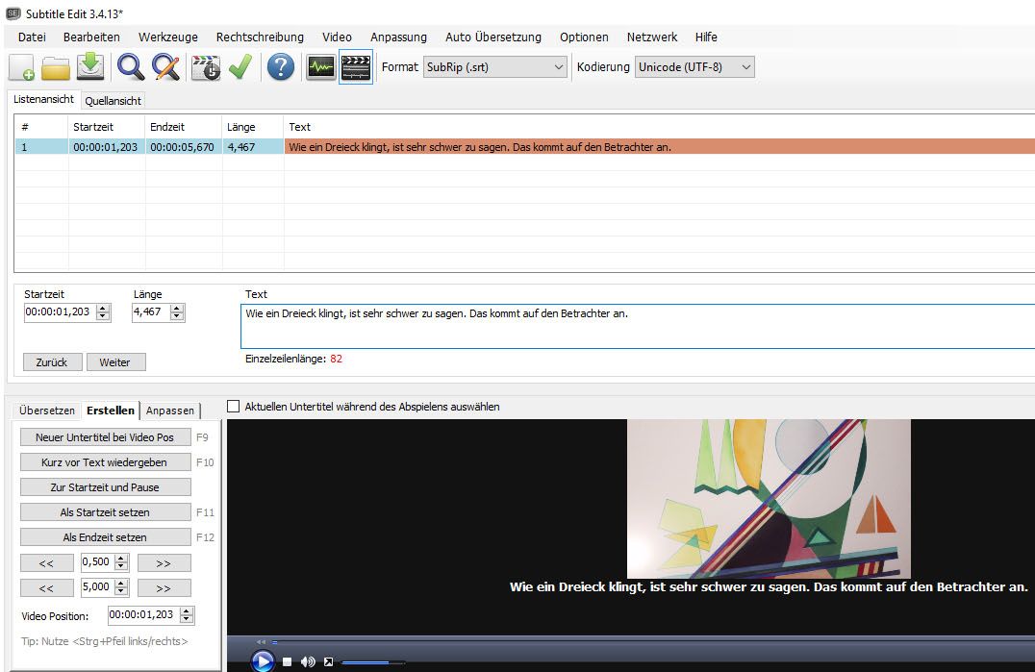Open the Format dropdown SubRip (.srt)

click(495, 67)
